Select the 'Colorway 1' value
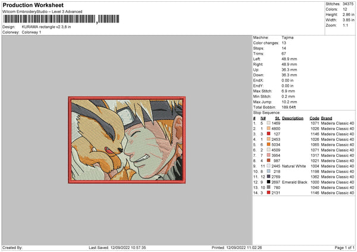Viewport: 357px width, 252px height. click(x=32, y=32)
